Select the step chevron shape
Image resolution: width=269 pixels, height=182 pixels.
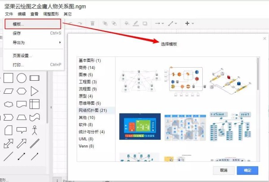pos(8,117)
